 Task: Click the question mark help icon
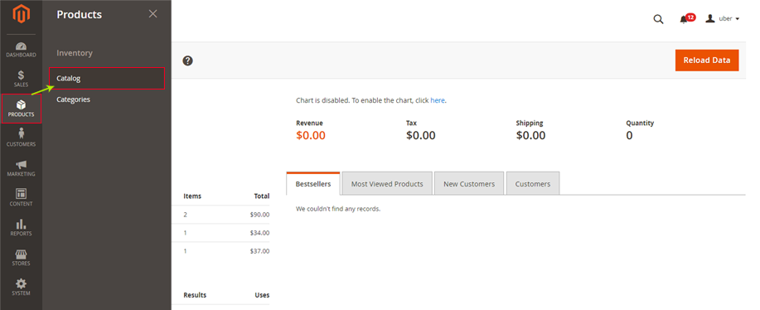point(188,61)
